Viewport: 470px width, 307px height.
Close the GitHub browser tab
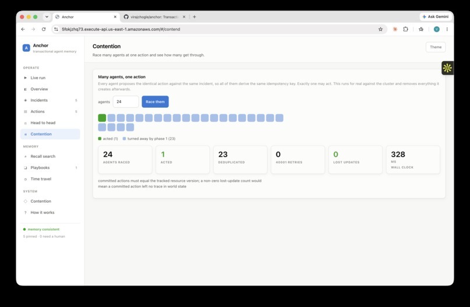tap(184, 17)
